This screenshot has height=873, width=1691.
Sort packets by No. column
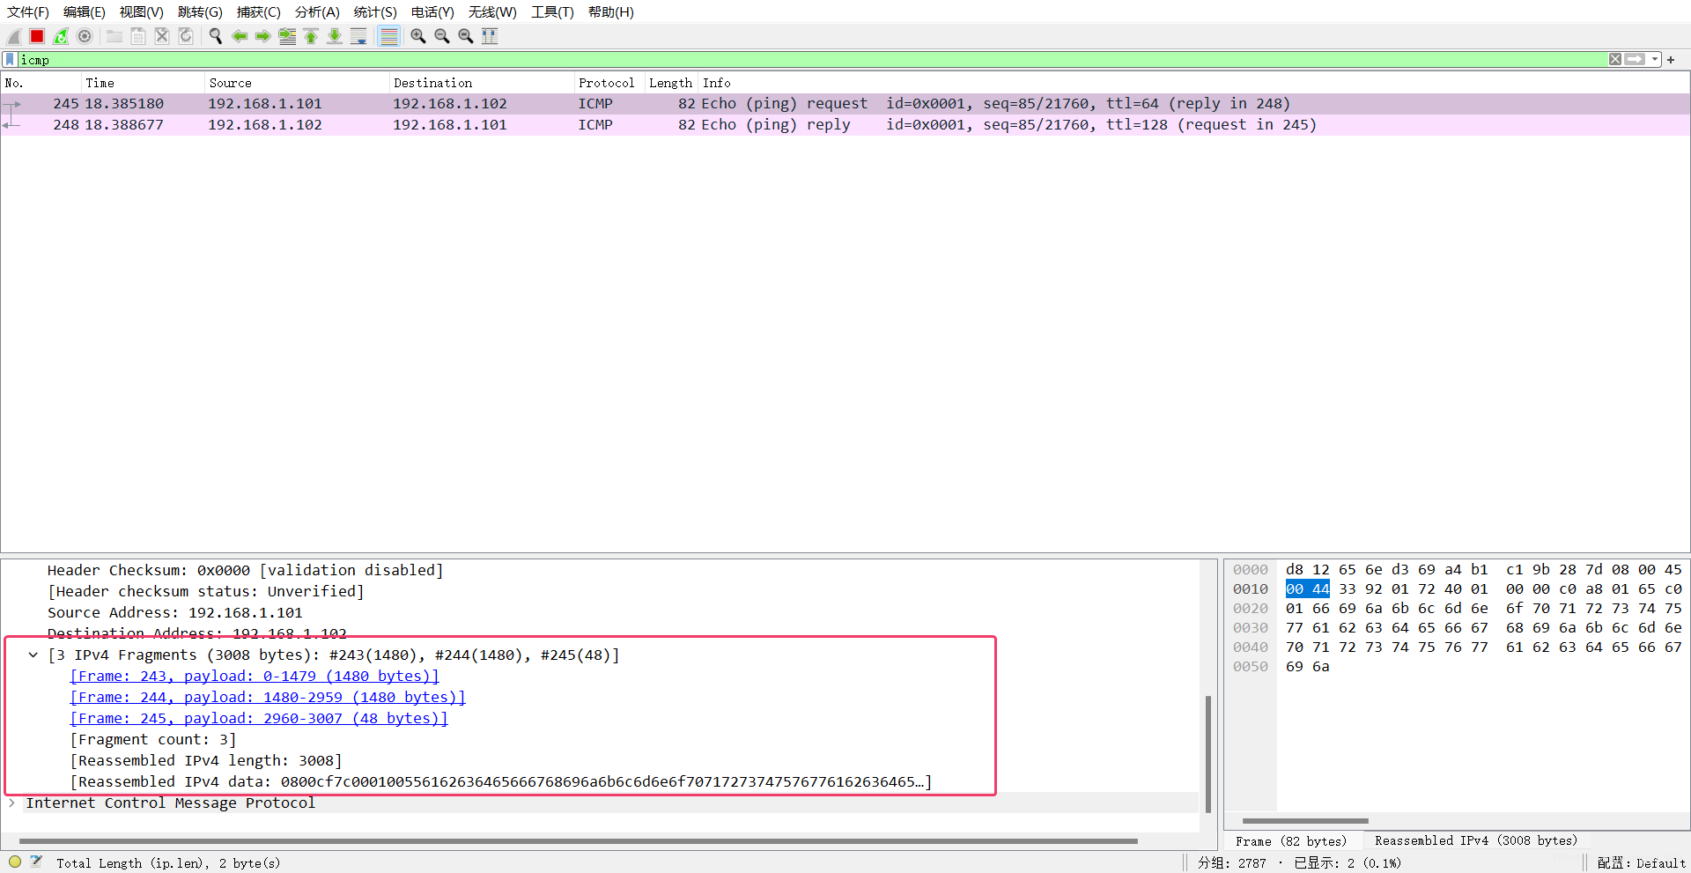pyautogui.click(x=41, y=83)
